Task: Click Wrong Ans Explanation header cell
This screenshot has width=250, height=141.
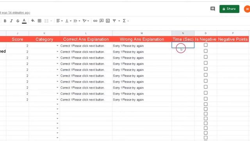Action: [x=142, y=39]
